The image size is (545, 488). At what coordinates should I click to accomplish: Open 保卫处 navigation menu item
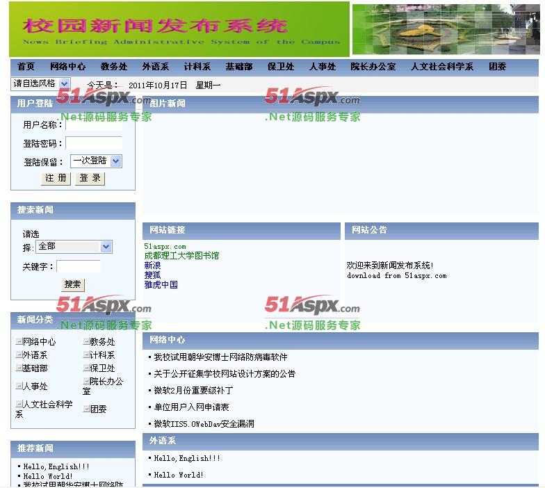coord(281,67)
